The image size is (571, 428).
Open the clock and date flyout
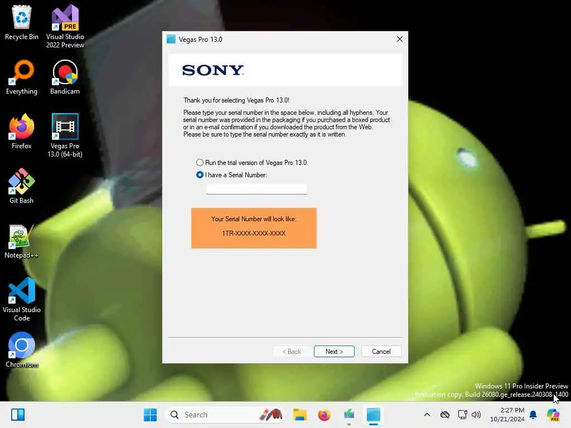coord(507,415)
